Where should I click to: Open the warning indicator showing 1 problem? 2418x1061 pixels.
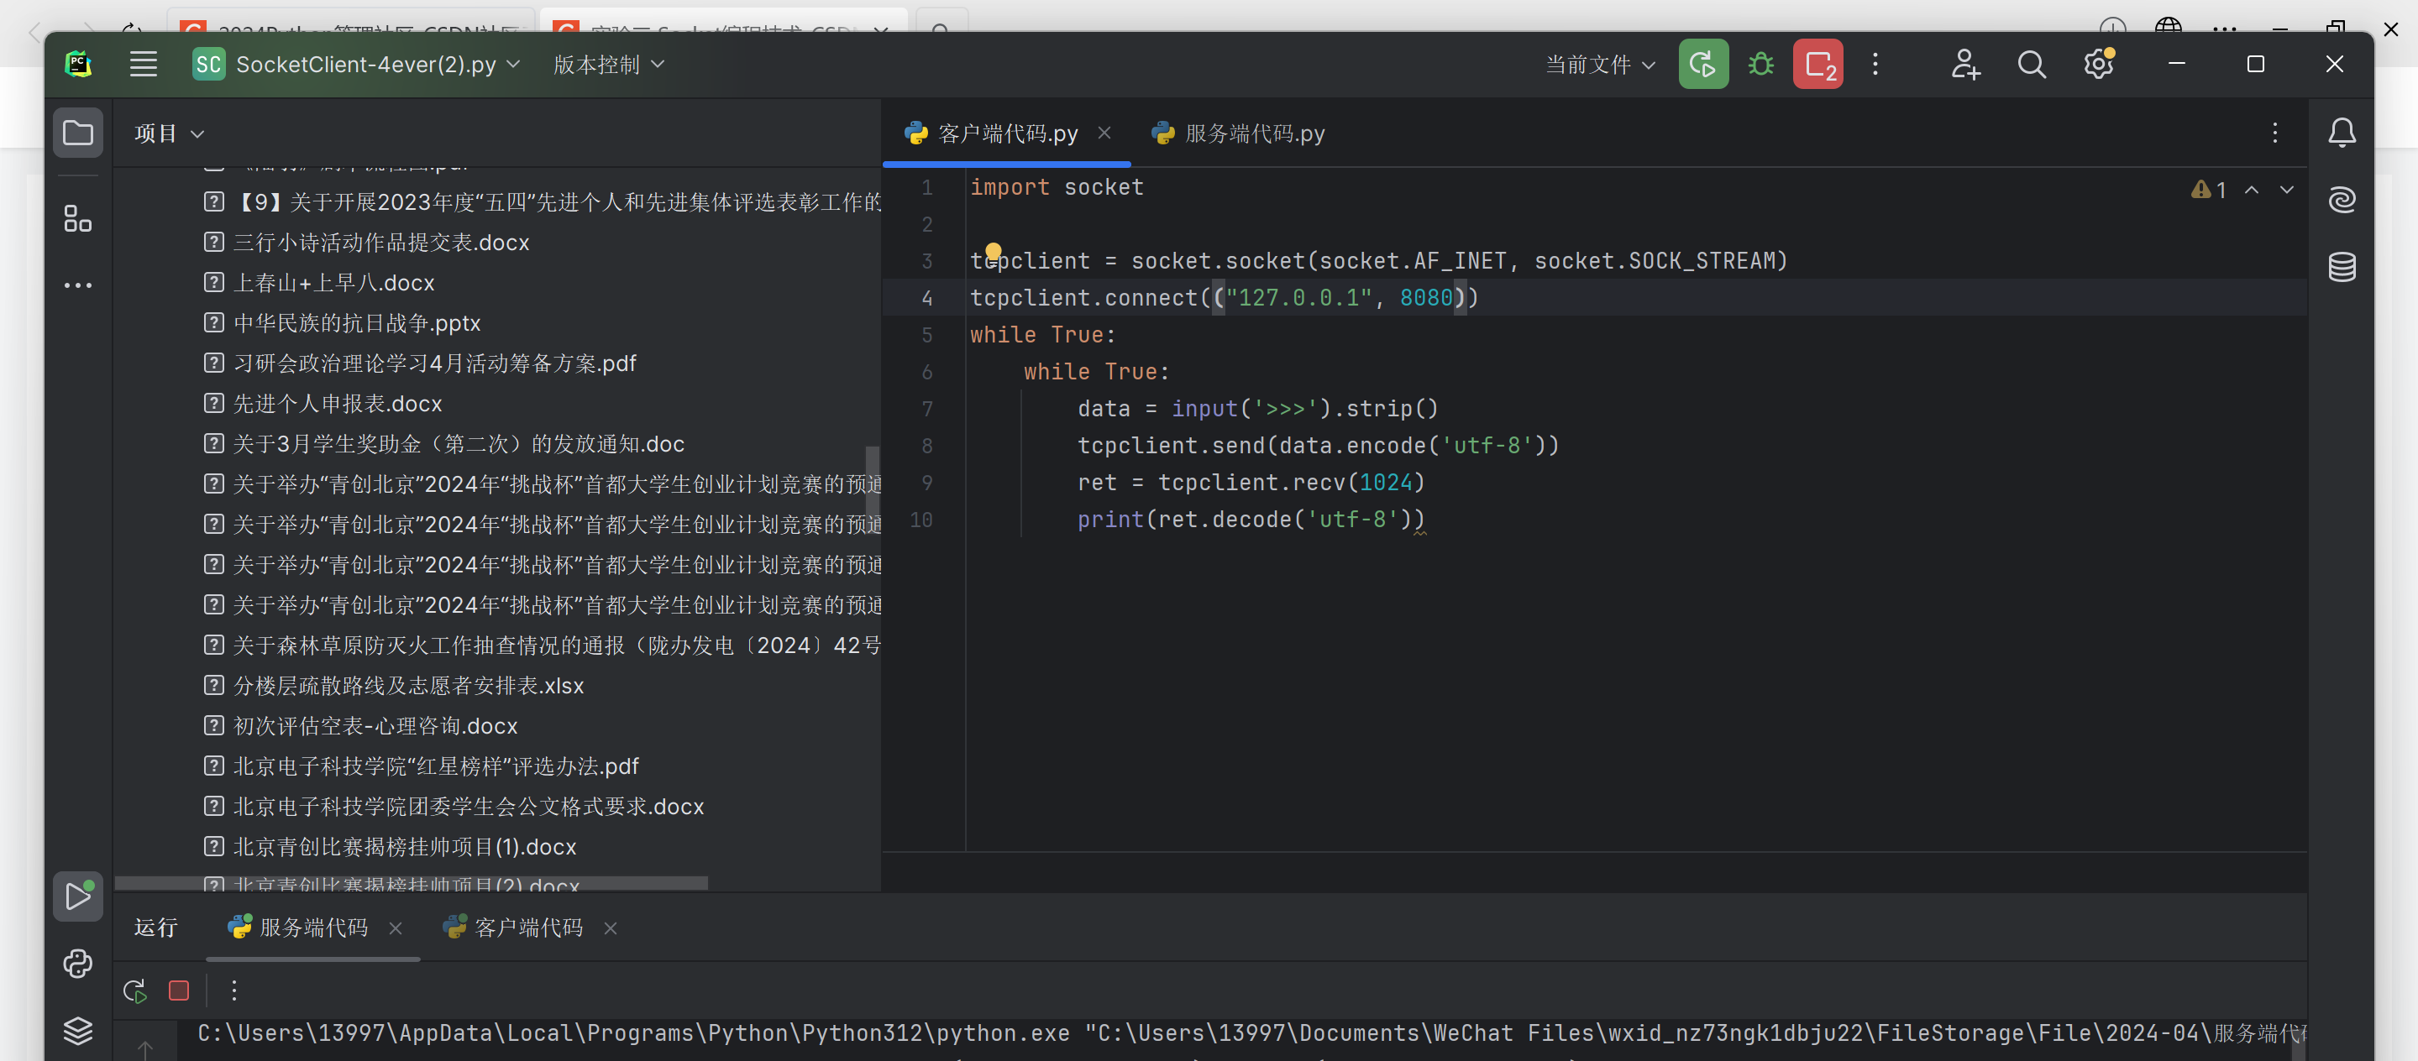coord(2208,191)
